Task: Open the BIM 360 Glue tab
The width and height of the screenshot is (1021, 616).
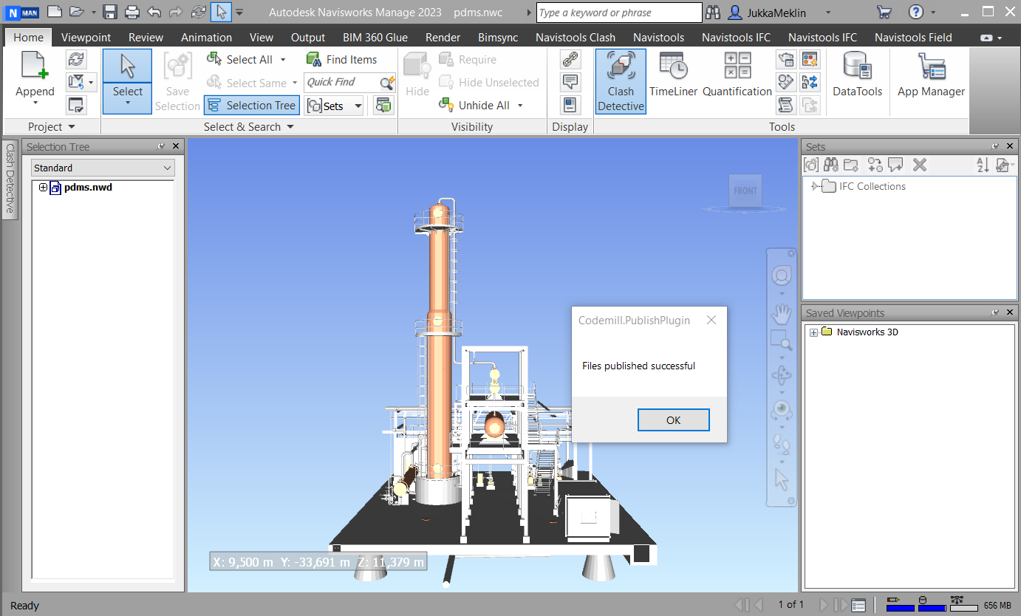Action: 375,38
